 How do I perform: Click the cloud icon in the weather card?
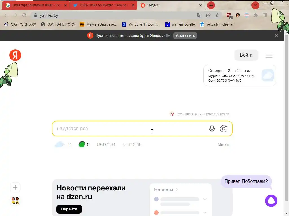coord(268,75)
